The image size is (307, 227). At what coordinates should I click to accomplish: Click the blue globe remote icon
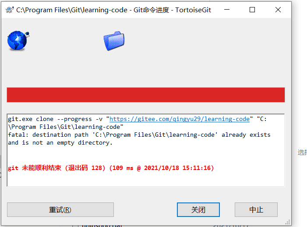(x=18, y=41)
